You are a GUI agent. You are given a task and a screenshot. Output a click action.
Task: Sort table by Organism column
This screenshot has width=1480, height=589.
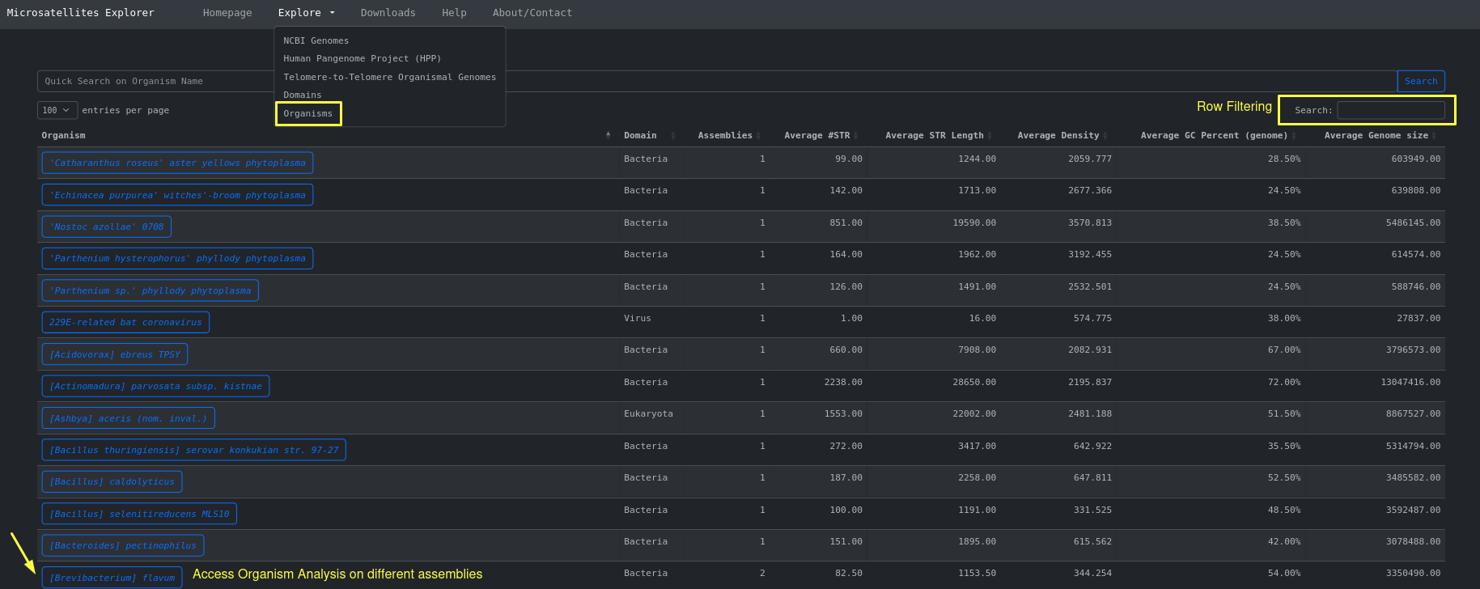coord(63,136)
